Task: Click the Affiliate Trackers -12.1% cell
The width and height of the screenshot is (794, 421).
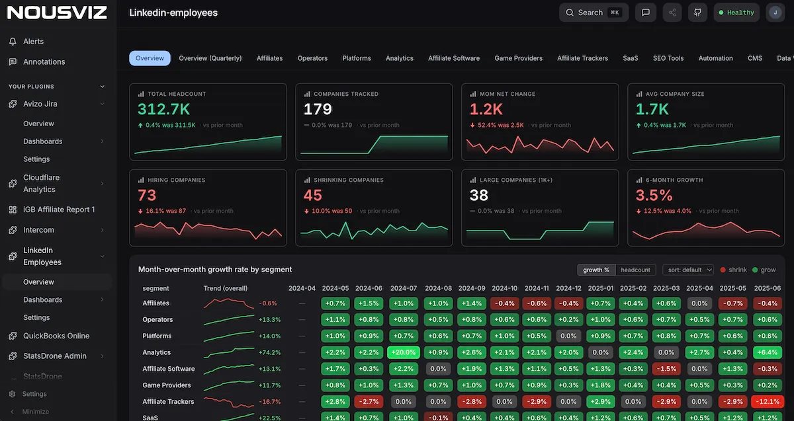Action: (x=768, y=402)
